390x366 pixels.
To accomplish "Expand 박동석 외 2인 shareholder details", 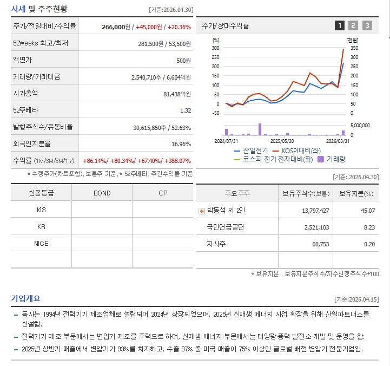I will point(201,211).
